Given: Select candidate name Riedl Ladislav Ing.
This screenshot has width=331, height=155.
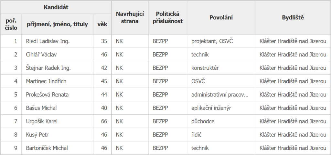Looking at the screenshot, I should pyautogui.click(x=48, y=41).
